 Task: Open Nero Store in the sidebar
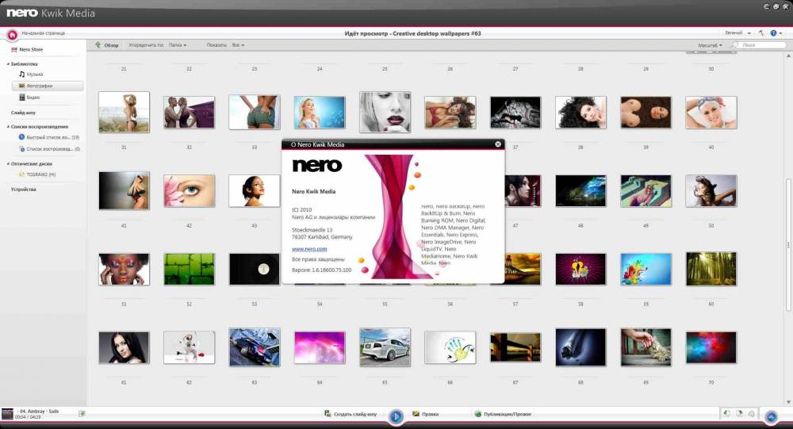(x=27, y=50)
